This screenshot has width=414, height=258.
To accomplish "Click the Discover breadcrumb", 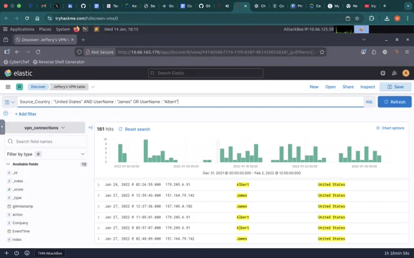I will [x=38, y=87].
